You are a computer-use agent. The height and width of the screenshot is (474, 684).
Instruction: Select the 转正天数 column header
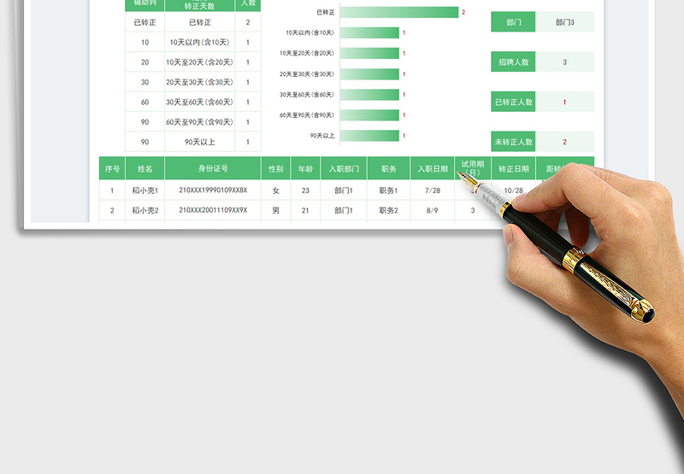point(199,5)
